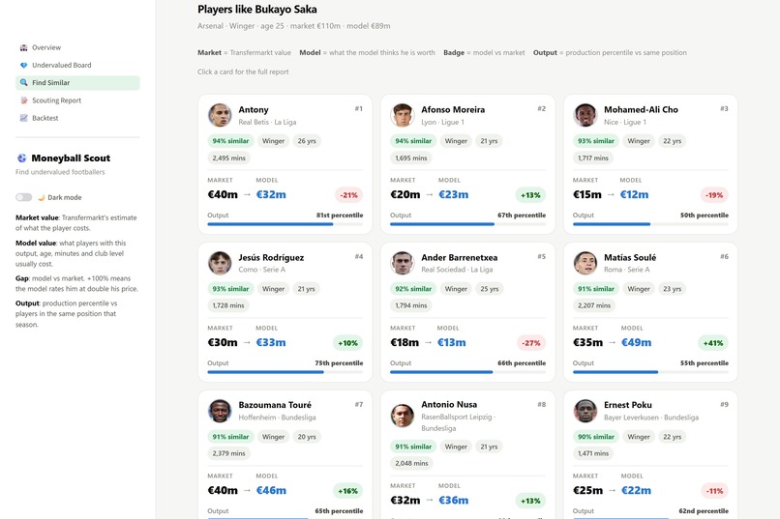Click Antonio Nusa's €36m model value

453,500
